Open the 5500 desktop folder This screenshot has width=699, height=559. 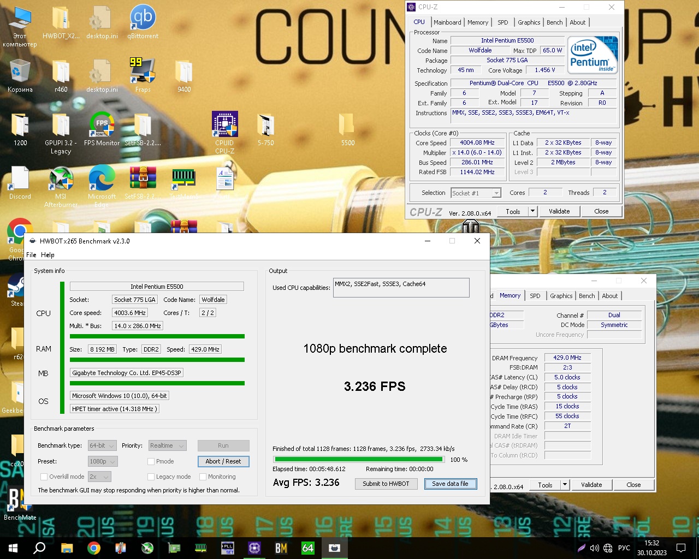coord(348,129)
